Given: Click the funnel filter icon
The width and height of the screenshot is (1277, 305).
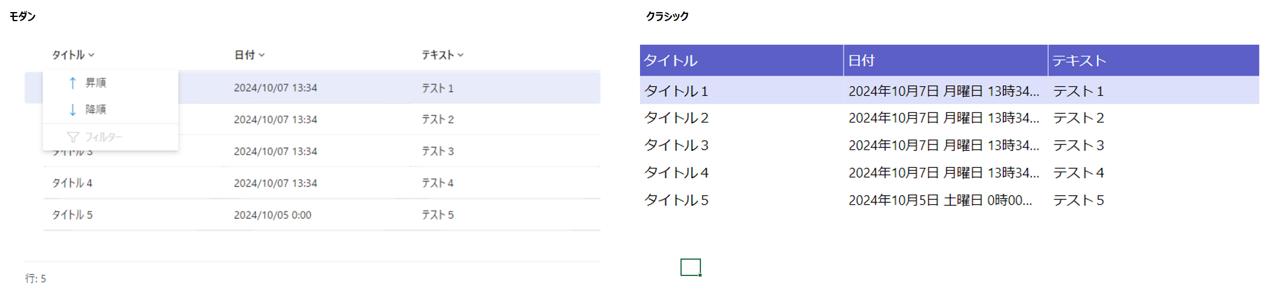Looking at the screenshot, I should (x=73, y=137).
